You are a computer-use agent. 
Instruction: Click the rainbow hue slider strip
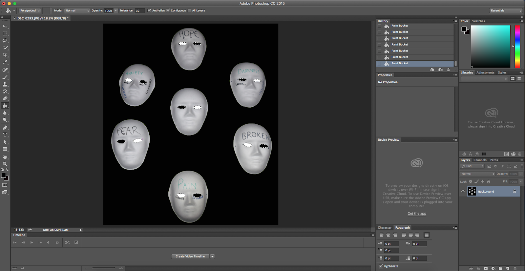coord(517,46)
